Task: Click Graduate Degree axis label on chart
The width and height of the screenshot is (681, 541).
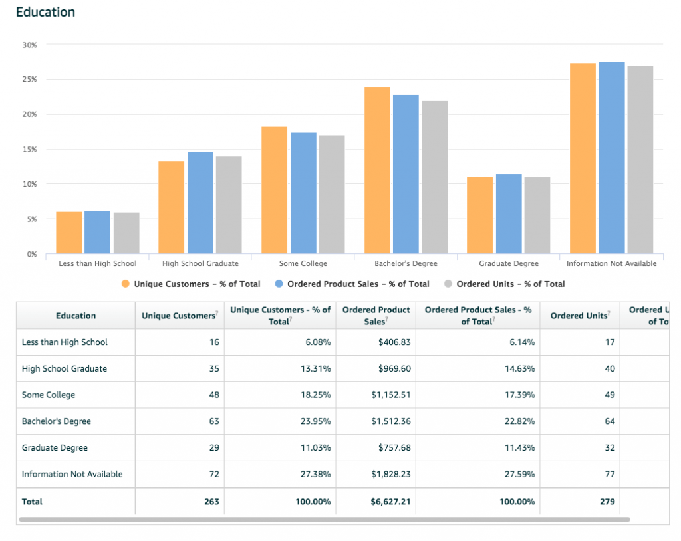Action: click(509, 263)
